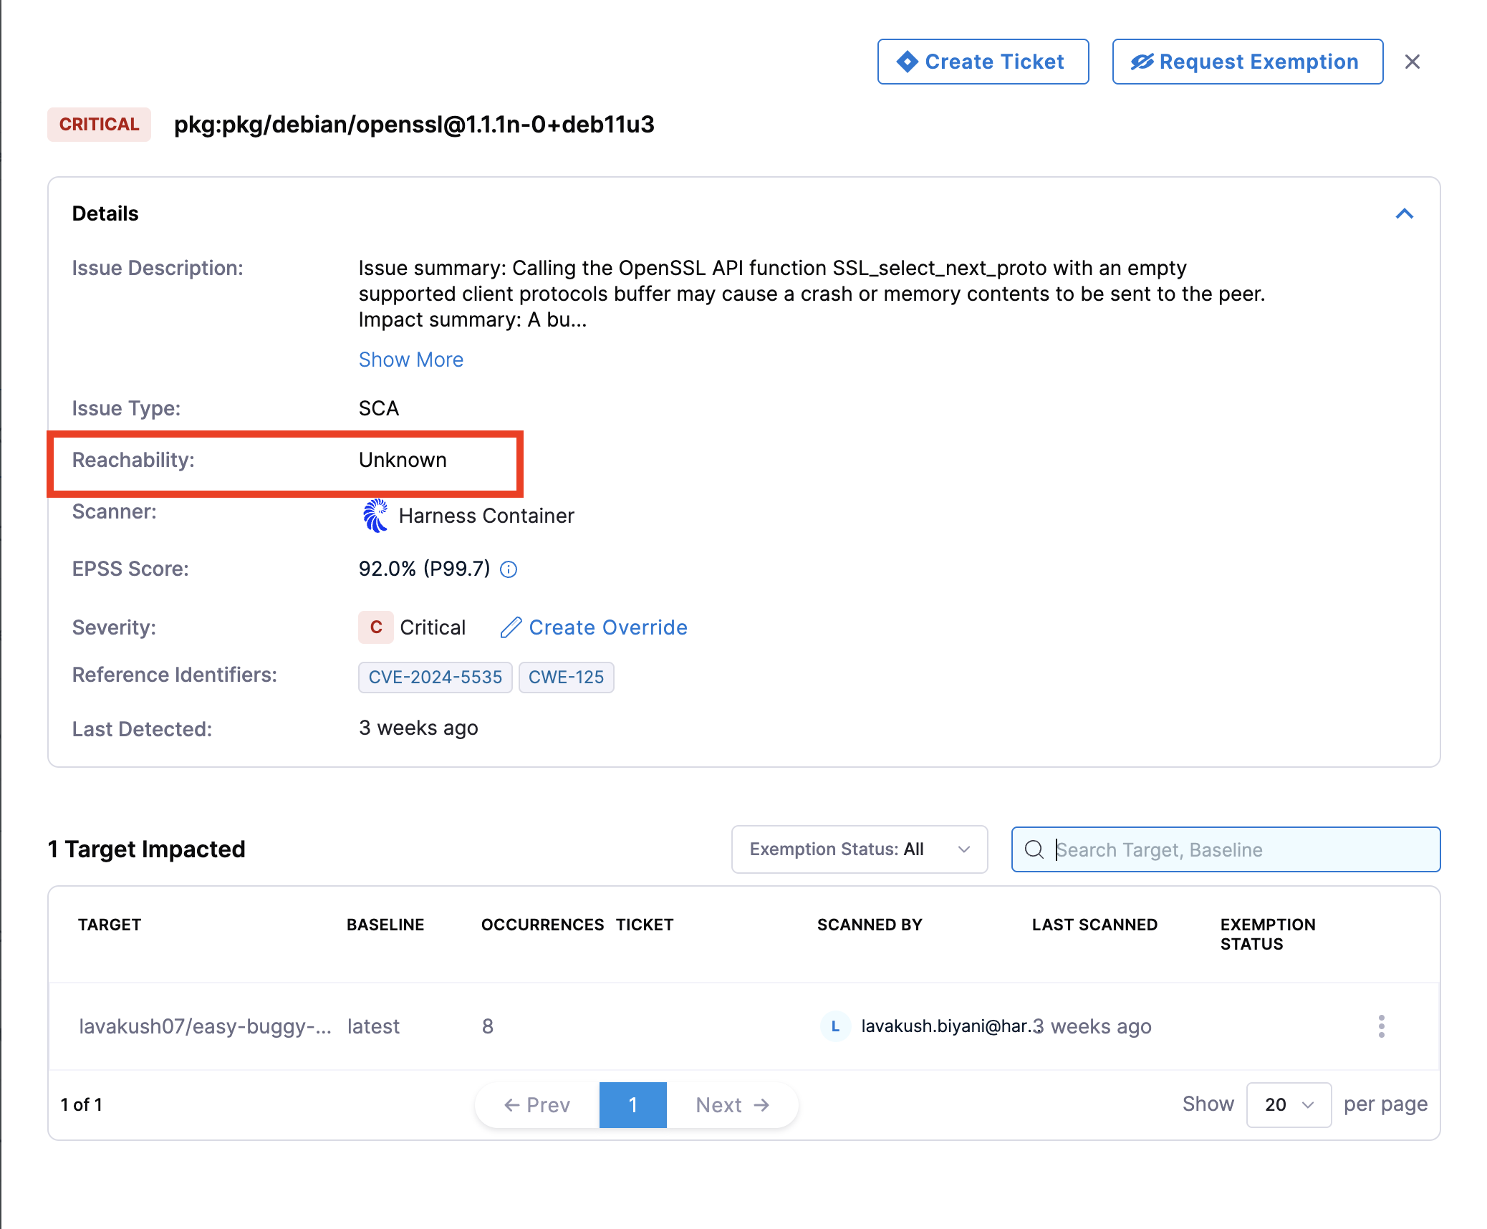Viewport: 1487px width, 1229px height.
Task: Click the Create Ticket diamond icon
Action: pos(907,62)
